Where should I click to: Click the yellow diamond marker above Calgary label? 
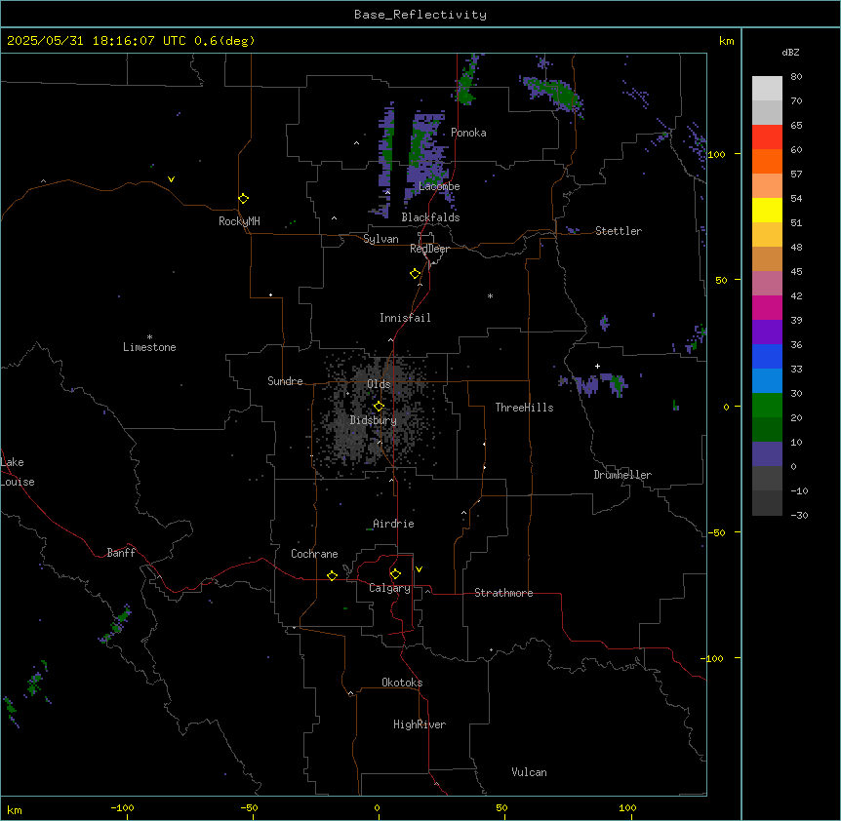tap(395, 574)
